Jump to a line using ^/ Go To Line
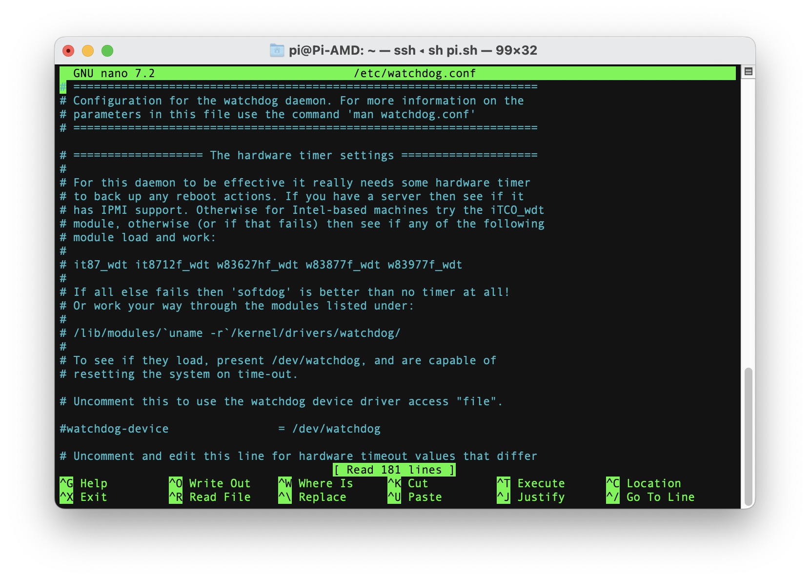Image resolution: width=810 pixels, height=581 pixels. point(651,497)
